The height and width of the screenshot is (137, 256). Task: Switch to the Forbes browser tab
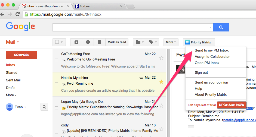(99, 6)
